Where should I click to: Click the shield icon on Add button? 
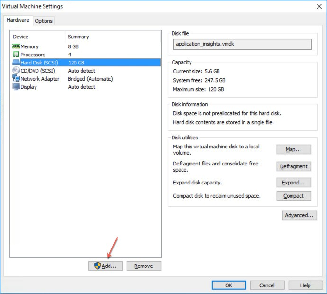(x=98, y=266)
